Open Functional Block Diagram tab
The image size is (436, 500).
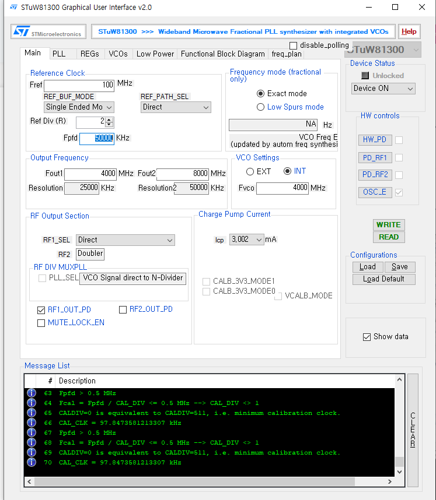[x=222, y=54]
